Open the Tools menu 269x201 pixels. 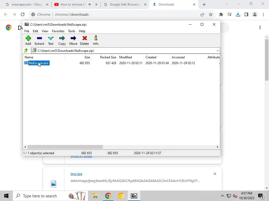click(71, 31)
